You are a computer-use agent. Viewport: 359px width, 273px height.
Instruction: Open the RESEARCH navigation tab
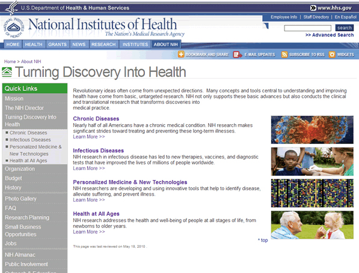tap(103, 44)
